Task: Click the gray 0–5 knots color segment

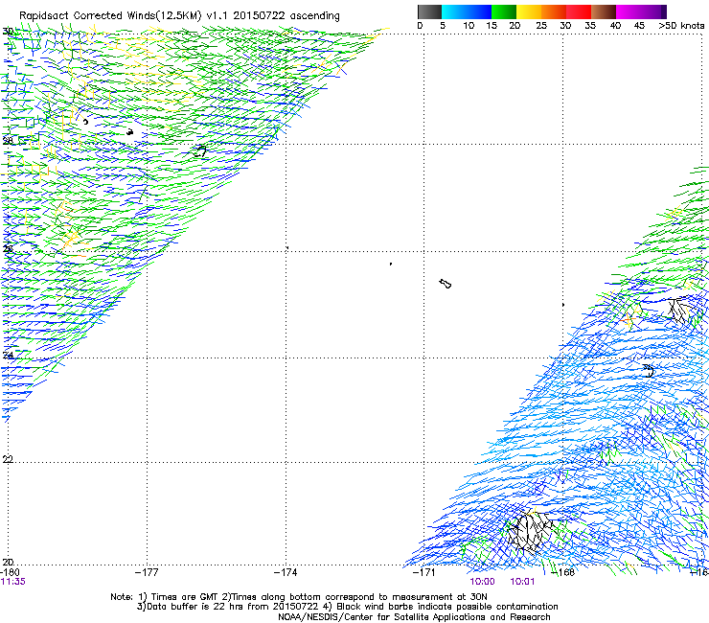Action: 429,12
